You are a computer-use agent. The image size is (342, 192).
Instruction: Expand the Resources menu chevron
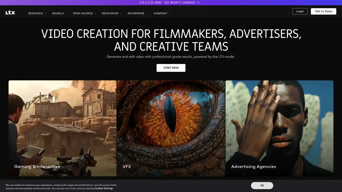(x=121, y=13)
